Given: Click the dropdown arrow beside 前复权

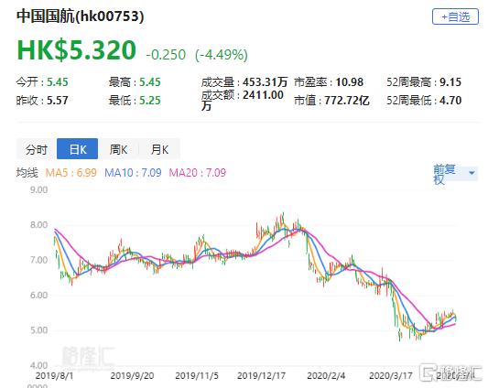Looking at the screenshot, I should (472, 173).
